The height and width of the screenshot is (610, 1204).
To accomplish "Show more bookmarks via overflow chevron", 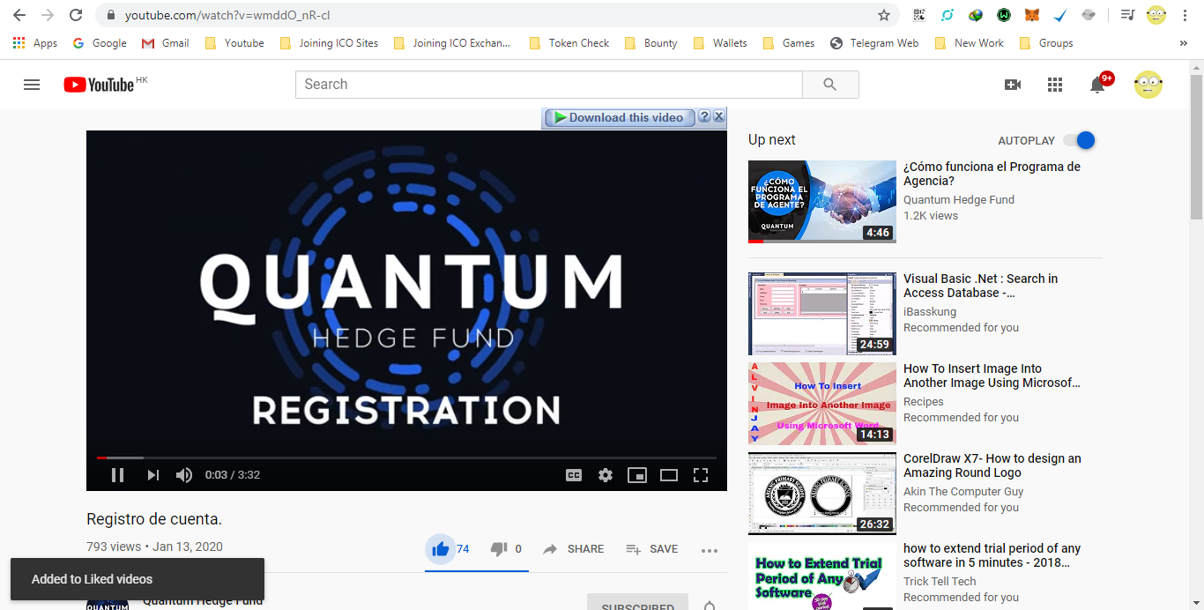I will point(1183,42).
